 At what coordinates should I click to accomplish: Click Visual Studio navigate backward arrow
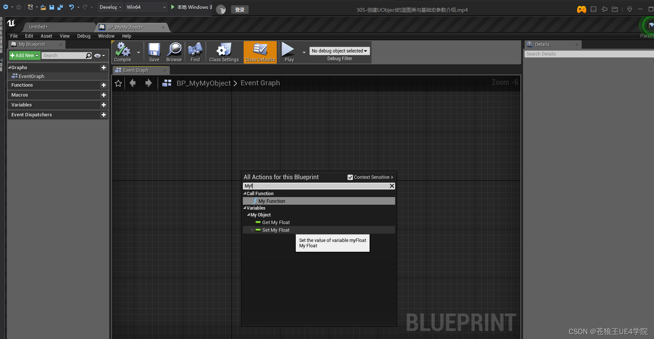coord(6,7)
